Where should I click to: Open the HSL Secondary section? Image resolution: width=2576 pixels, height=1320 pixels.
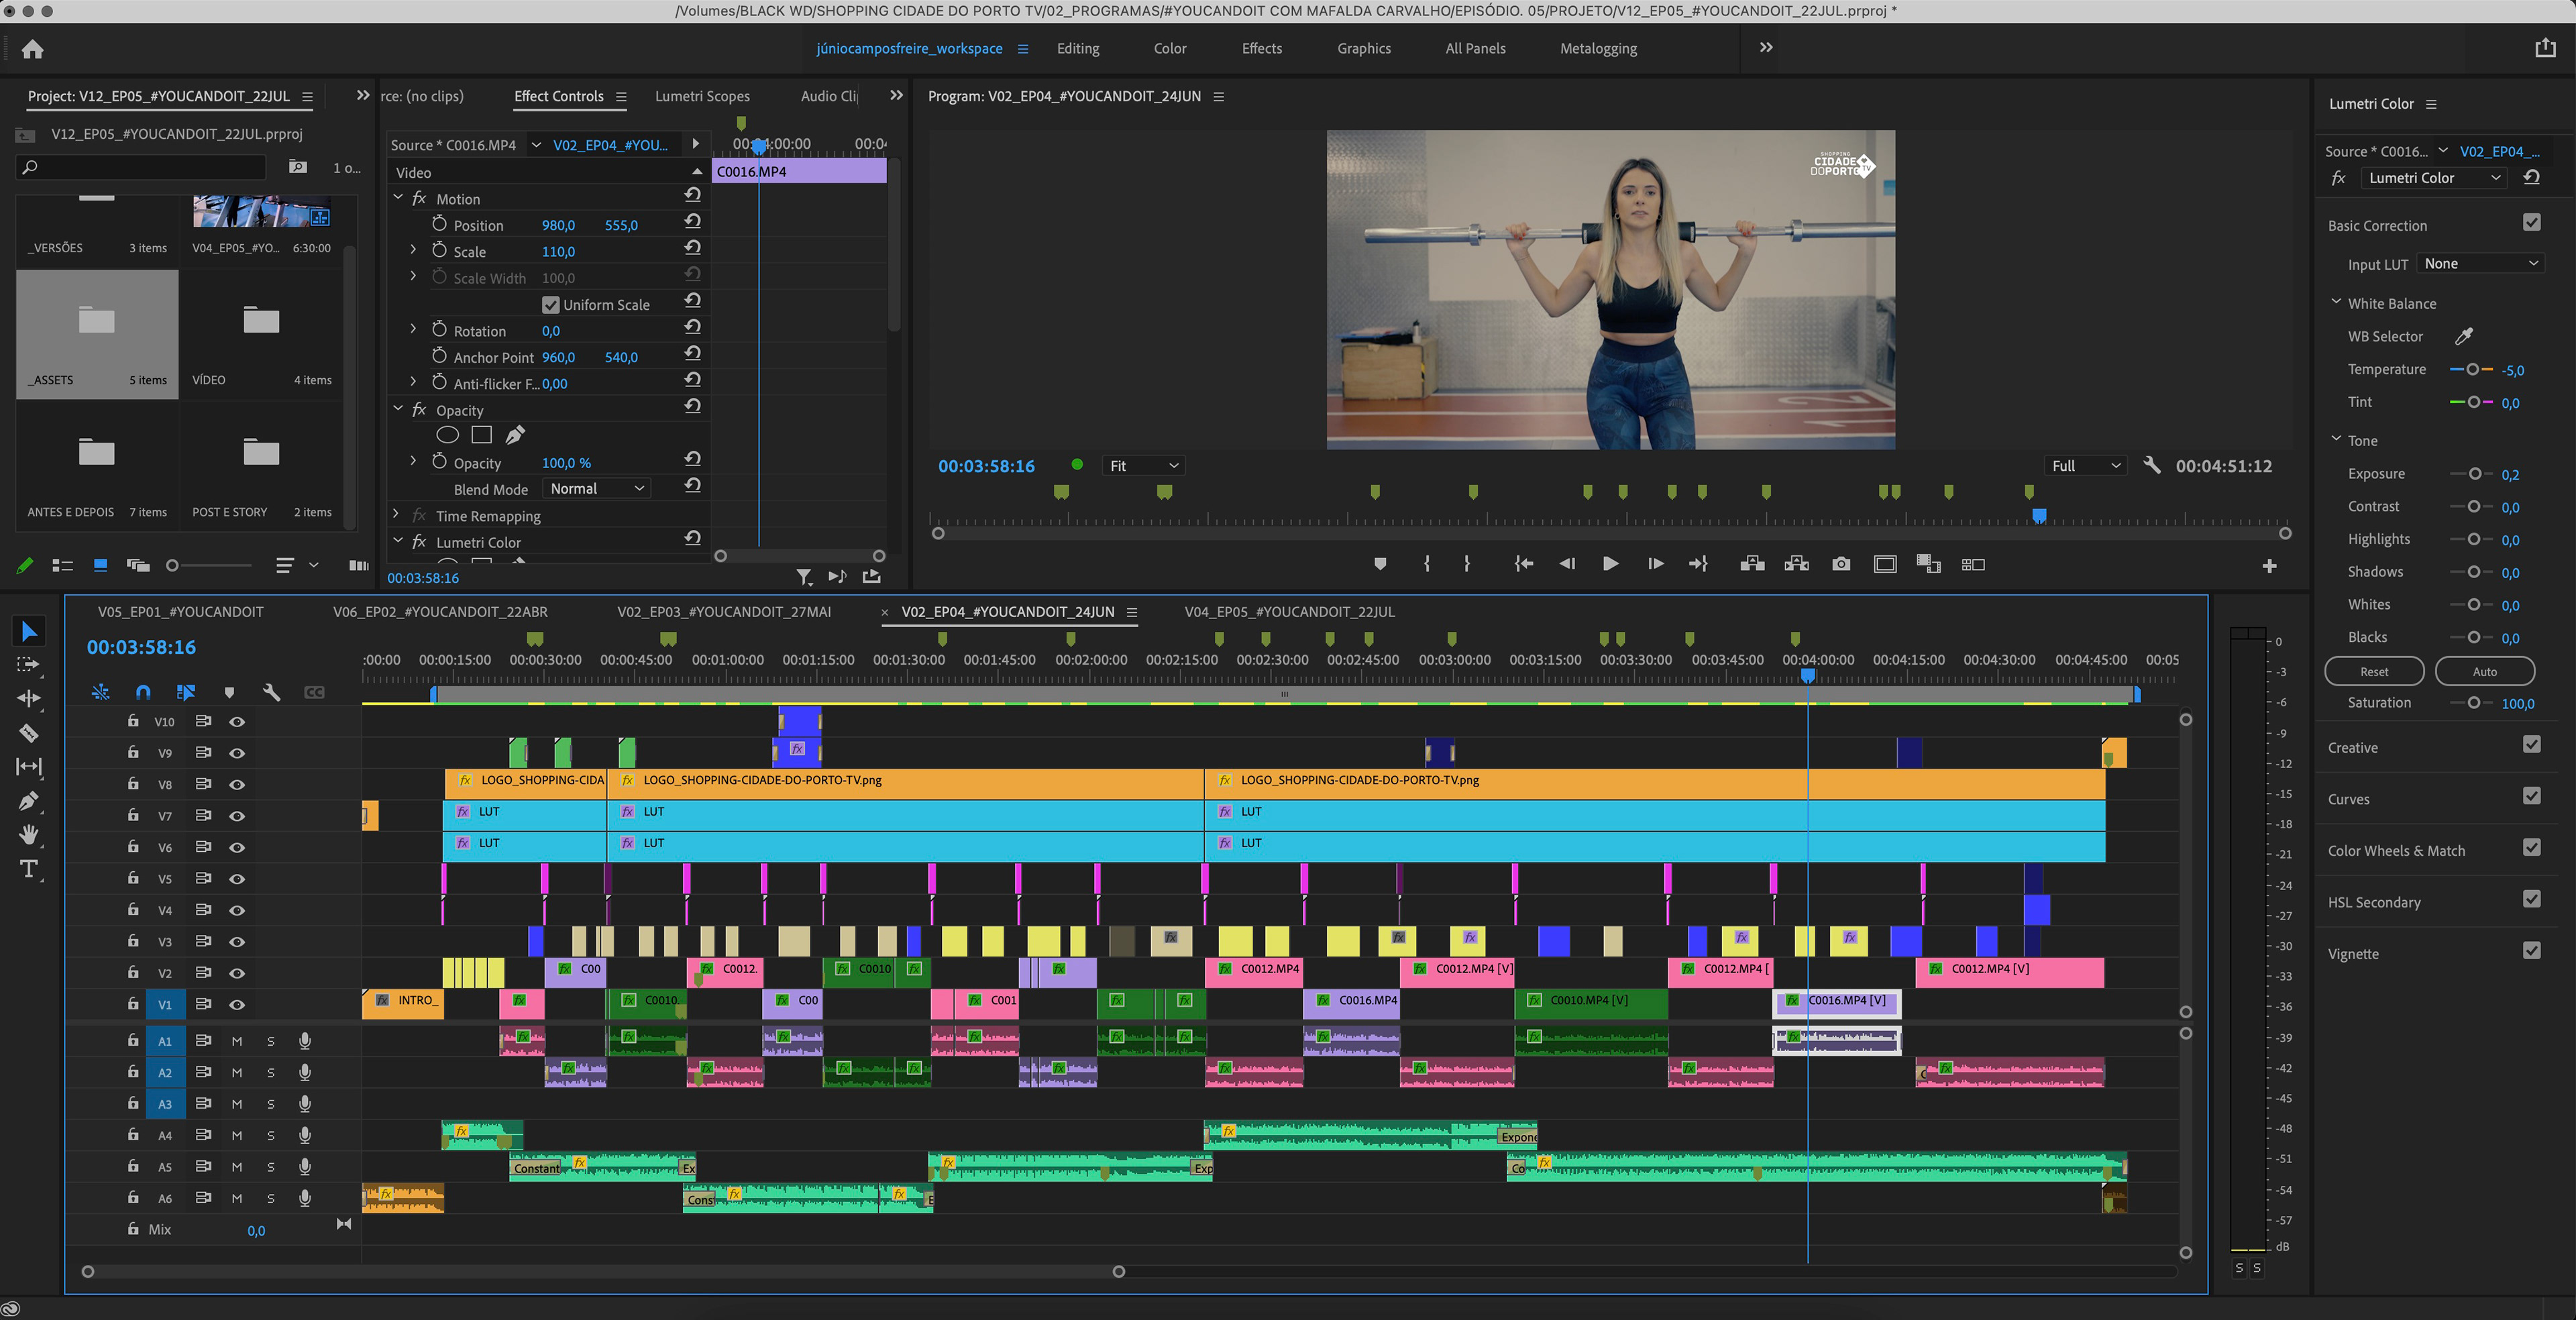[2374, 902]
